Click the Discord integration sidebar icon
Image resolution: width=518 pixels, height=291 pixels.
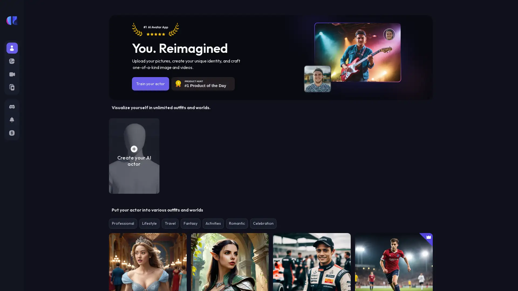point(12,107)
